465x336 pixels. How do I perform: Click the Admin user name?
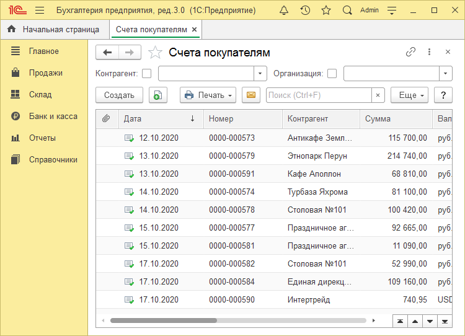[370, 11]
